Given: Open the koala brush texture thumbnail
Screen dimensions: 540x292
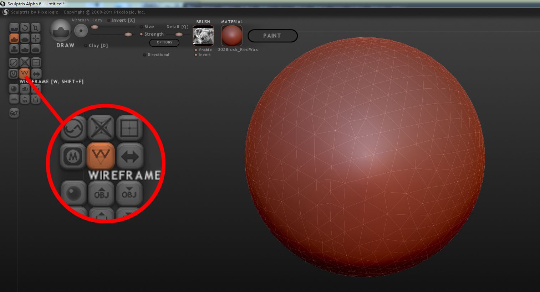Looking at the screenshot, I should point(203,35).
